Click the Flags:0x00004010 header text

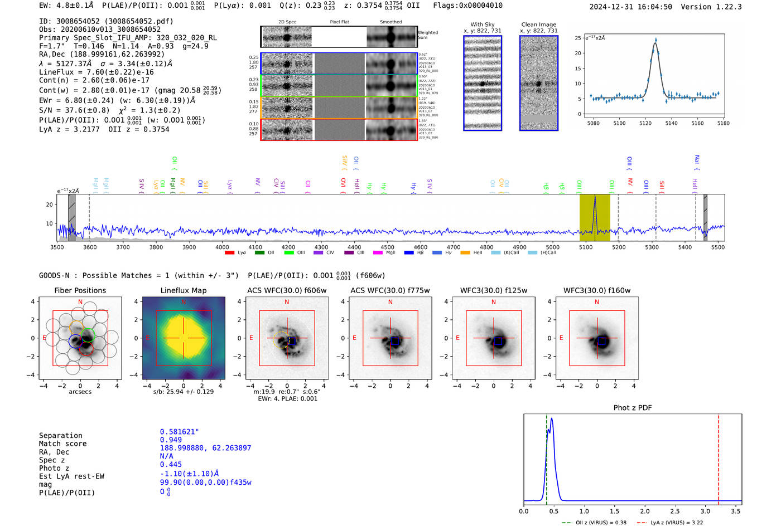click(467, 6)
